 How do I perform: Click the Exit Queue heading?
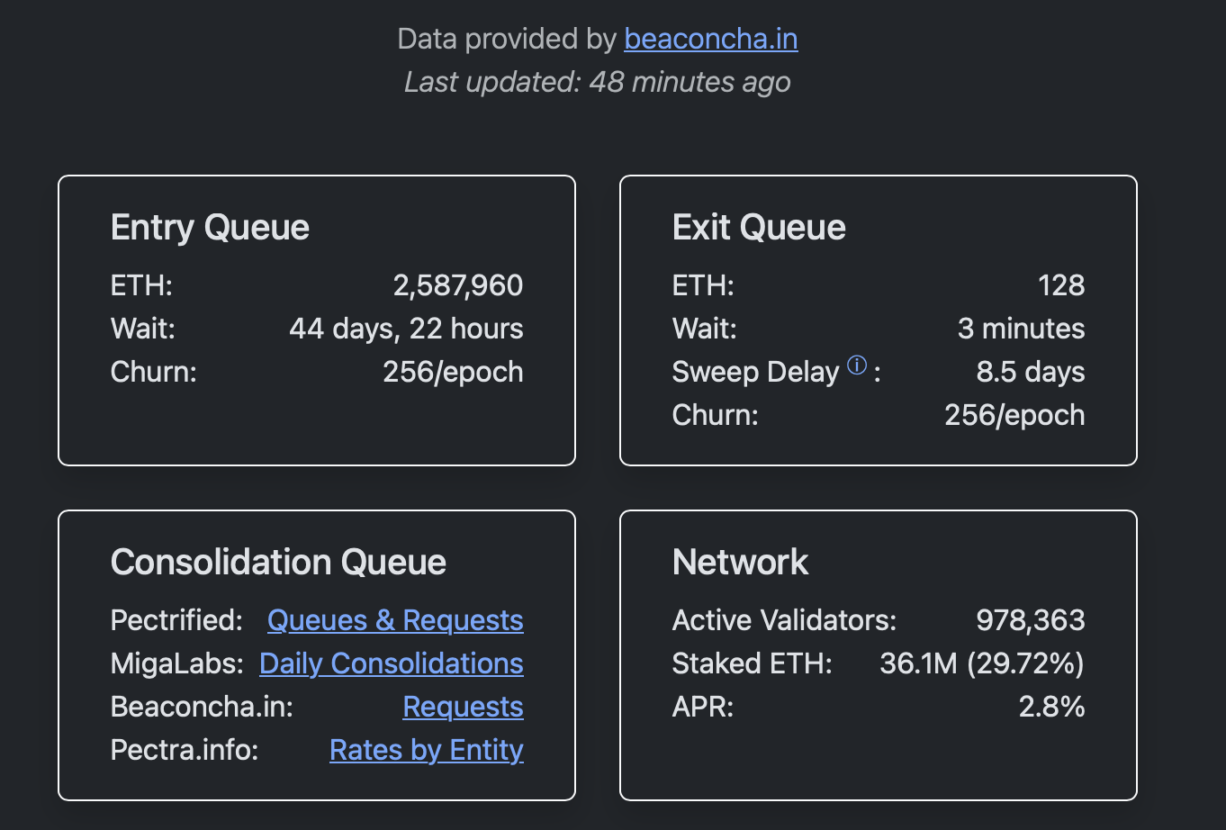pyautogui.click(x=759, y=228)
